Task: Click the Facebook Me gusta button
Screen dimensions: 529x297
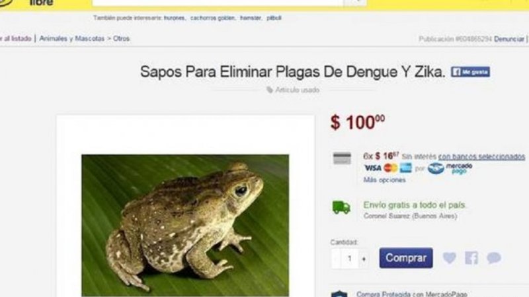Action: click(470, 72)
